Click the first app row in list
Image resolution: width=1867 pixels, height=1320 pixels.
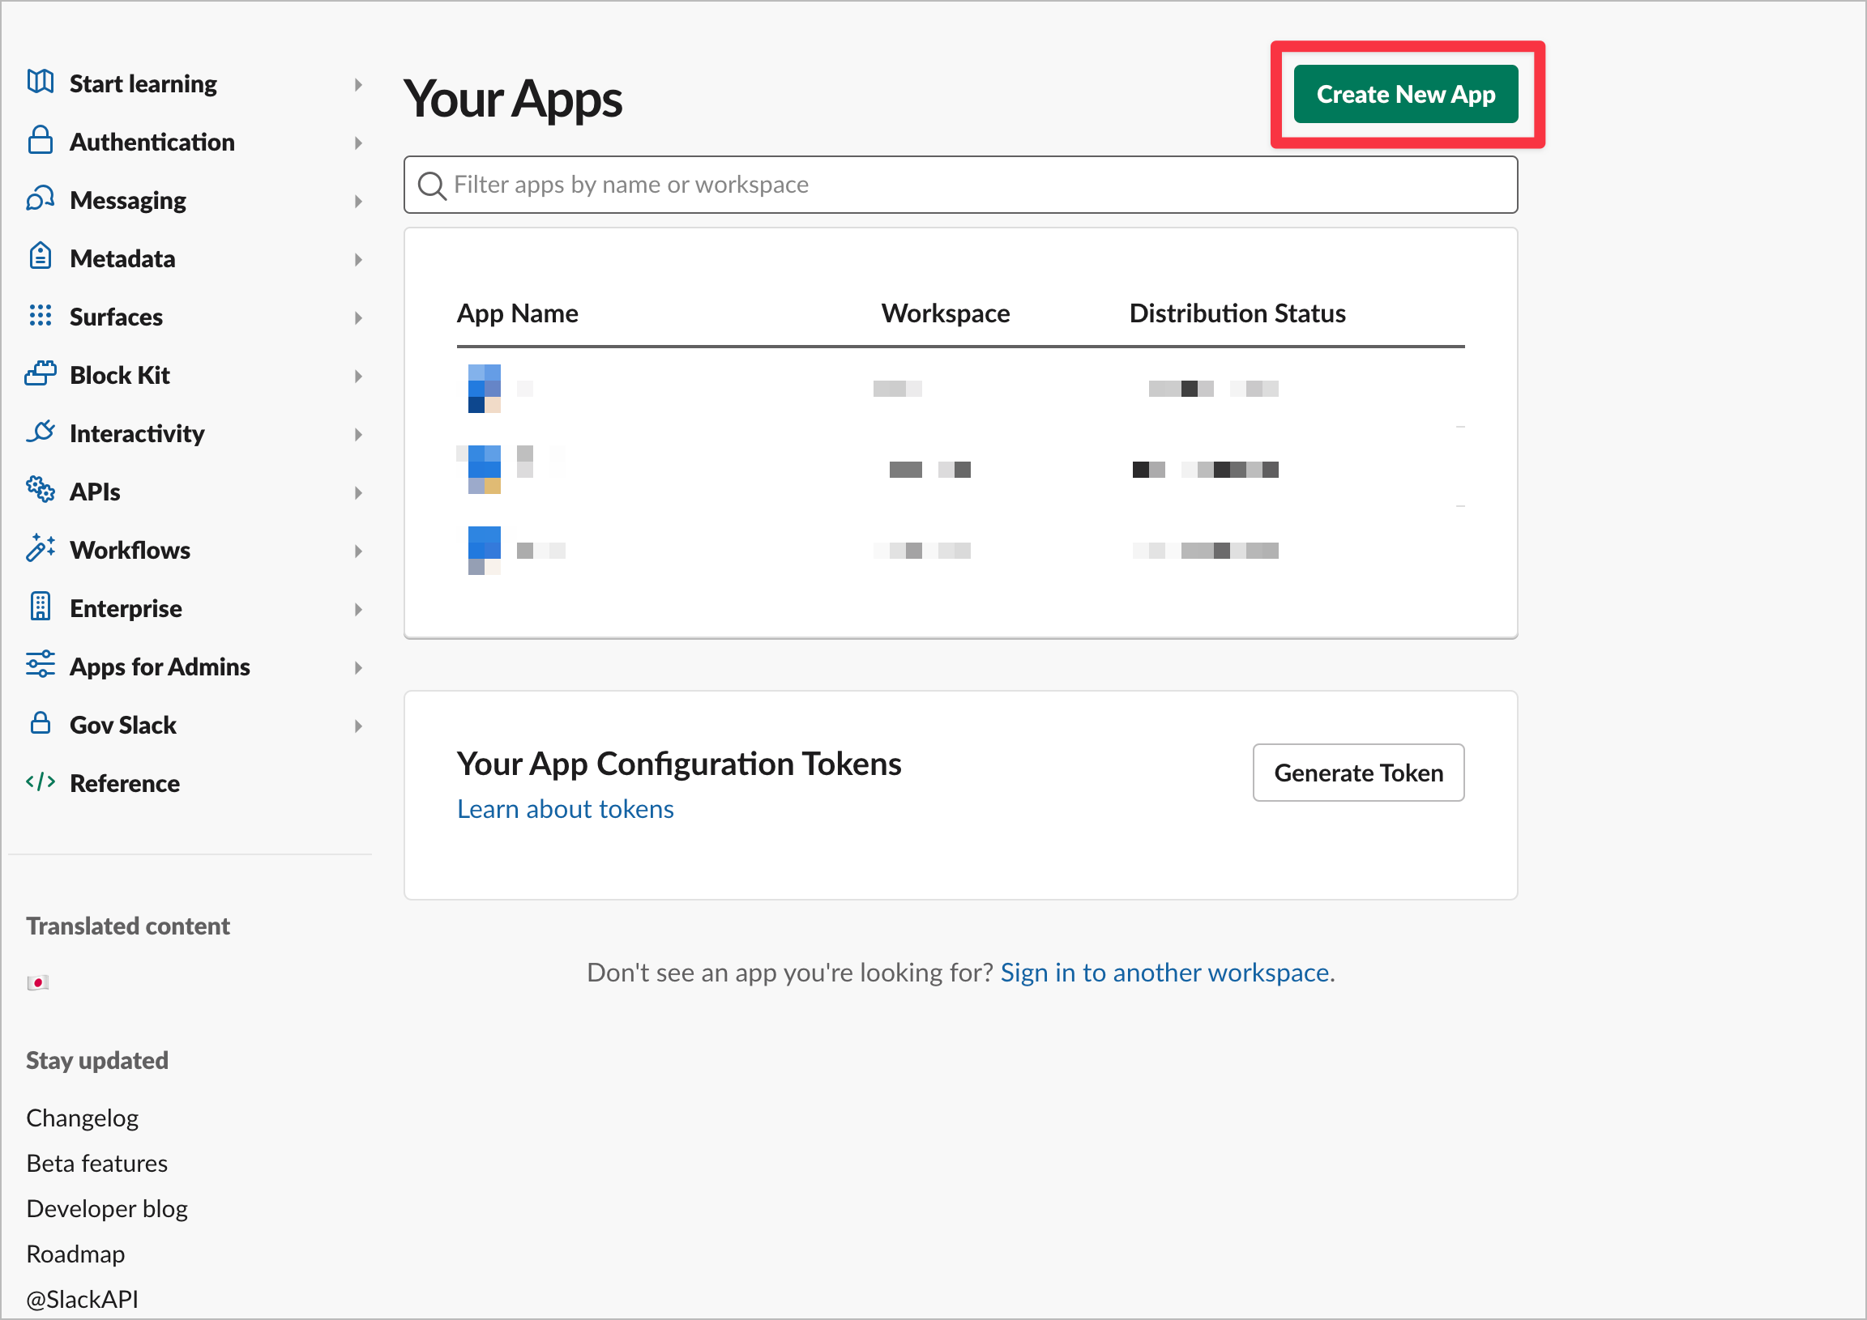959,387
